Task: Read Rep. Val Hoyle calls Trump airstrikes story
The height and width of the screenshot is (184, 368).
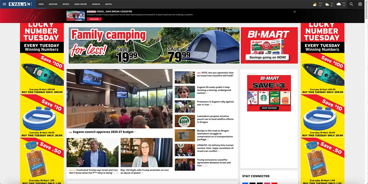Action: [145, 171]
